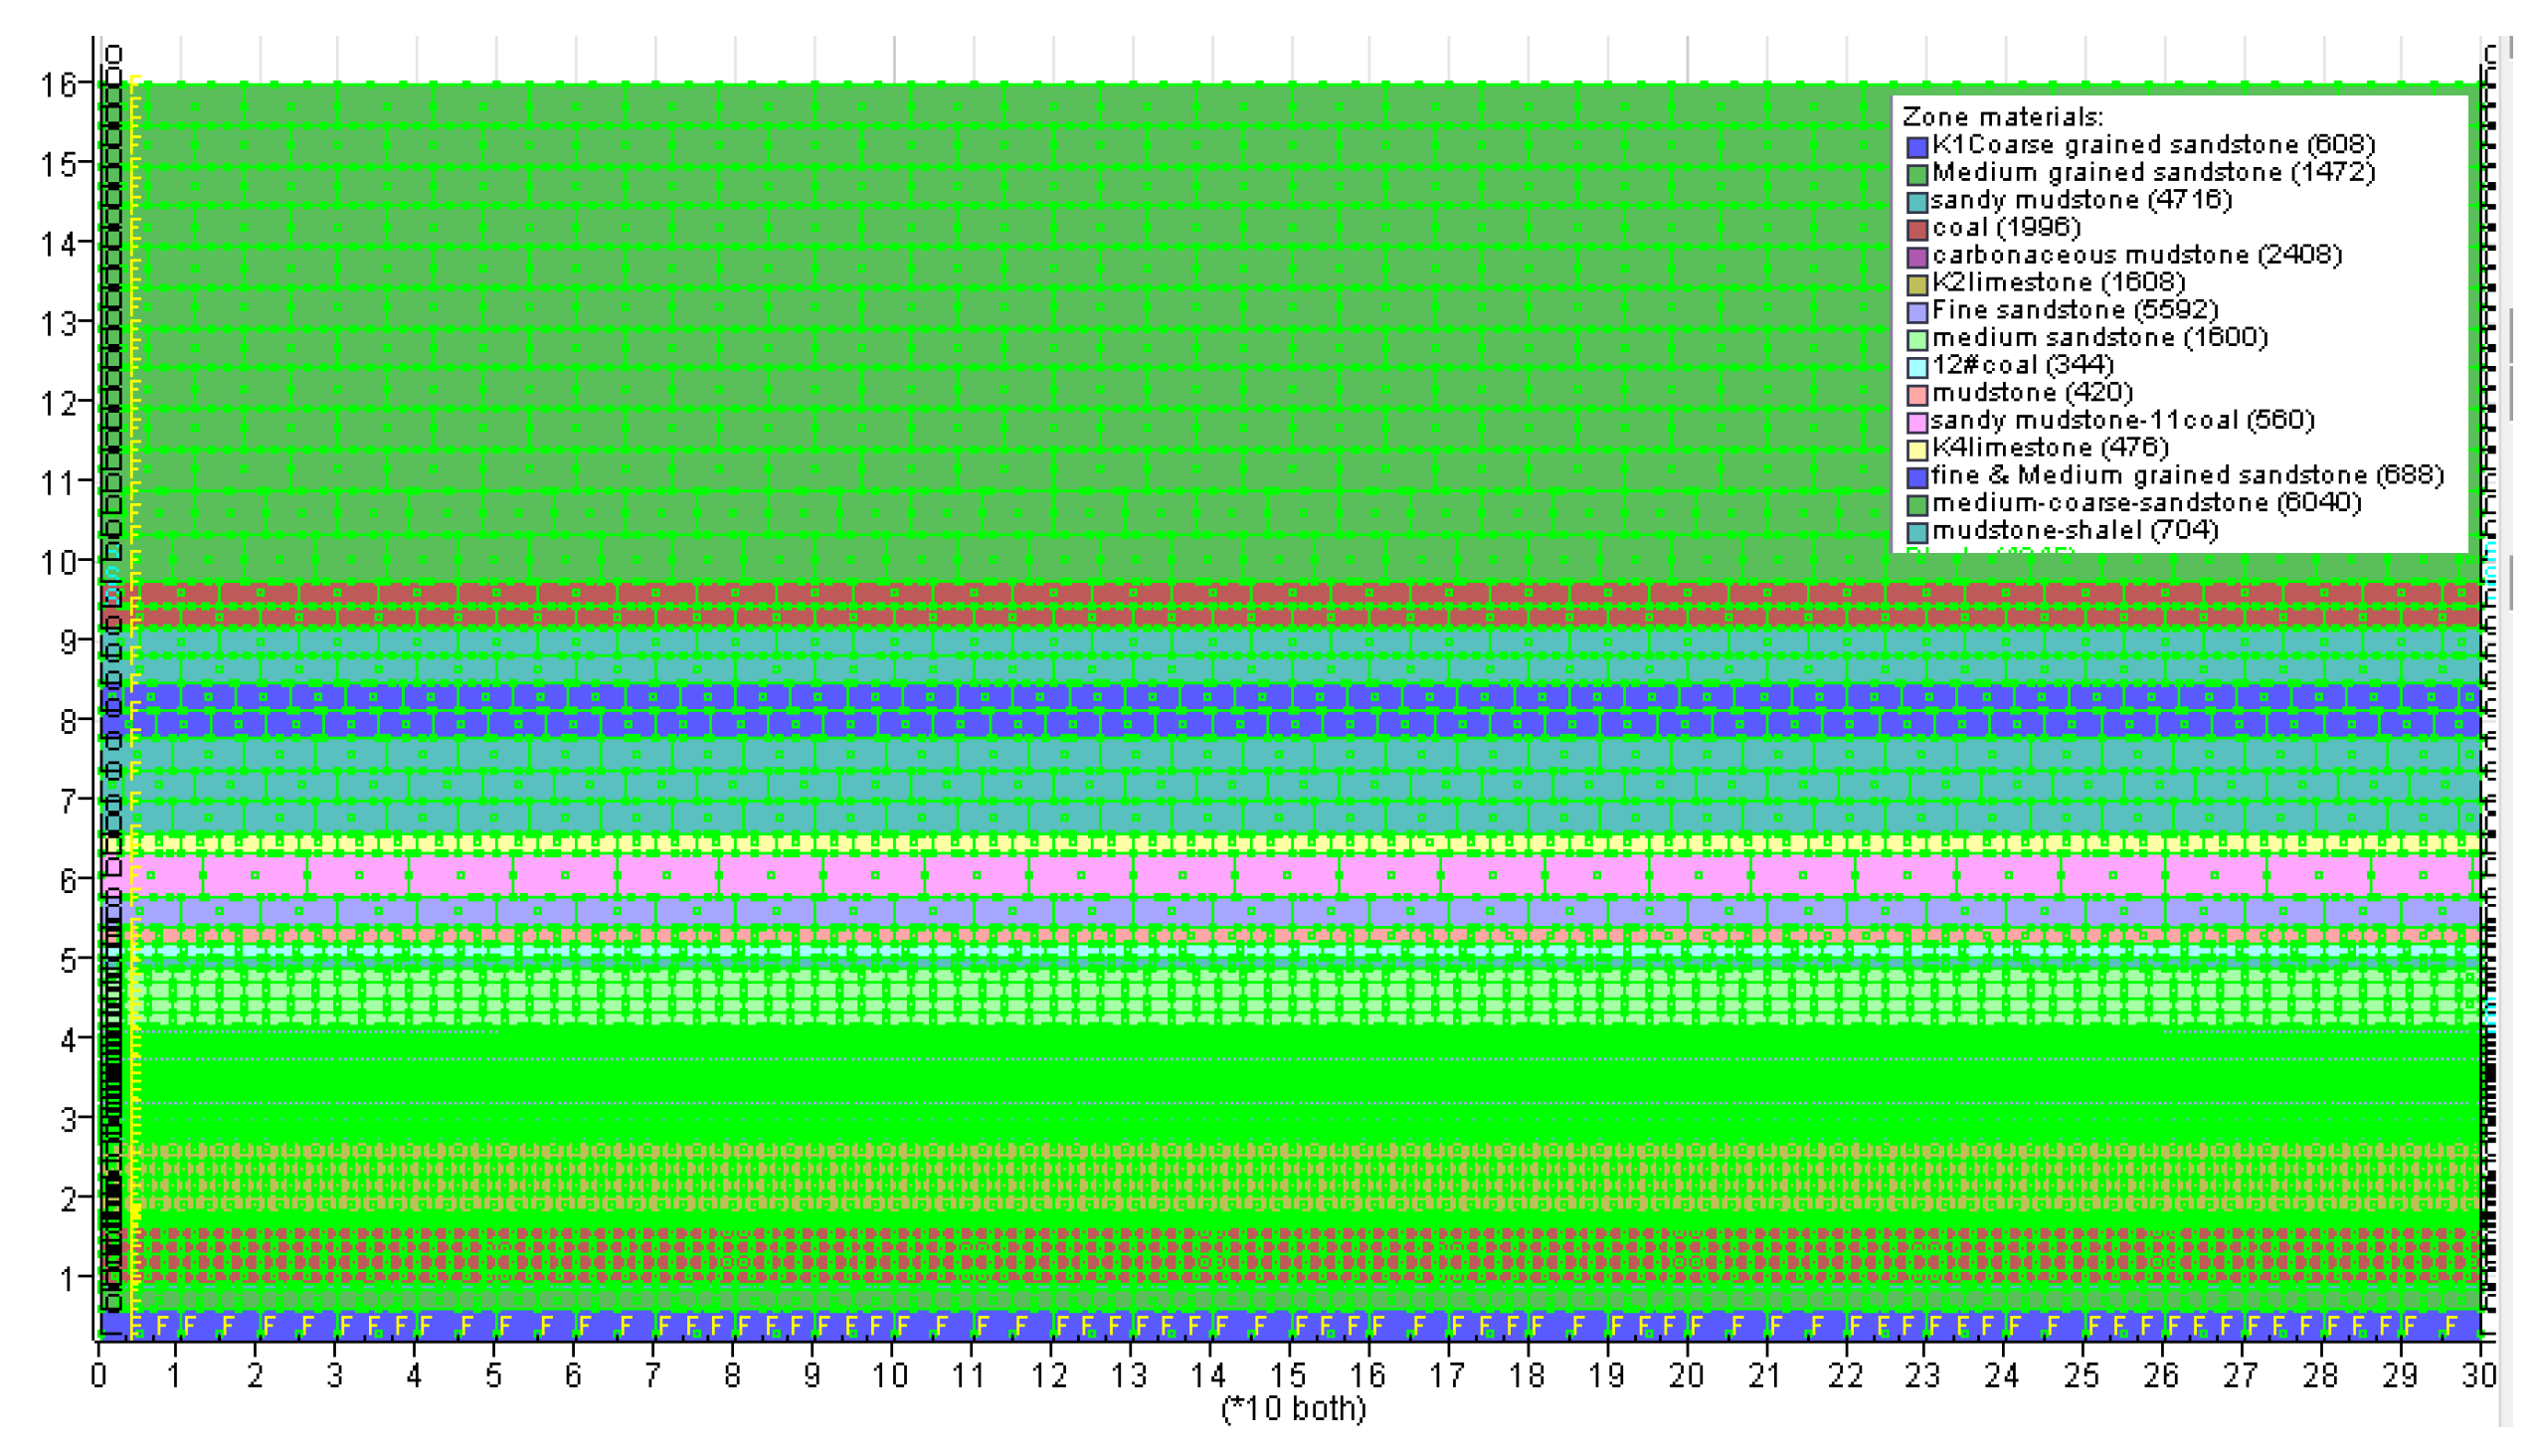Viewport: 2538px width, 1455px height.
Task: Click the Zone materials legend heading
Action: [x=2001, y=117]
